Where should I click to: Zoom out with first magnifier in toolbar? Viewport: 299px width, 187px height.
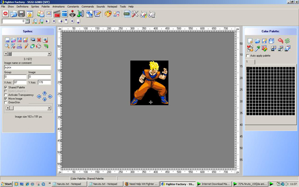pos(35,21)
